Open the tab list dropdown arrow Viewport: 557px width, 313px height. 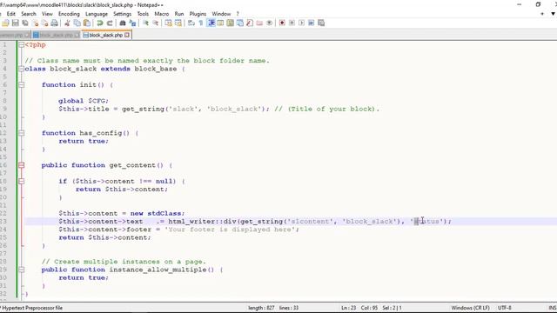[553, 14]
